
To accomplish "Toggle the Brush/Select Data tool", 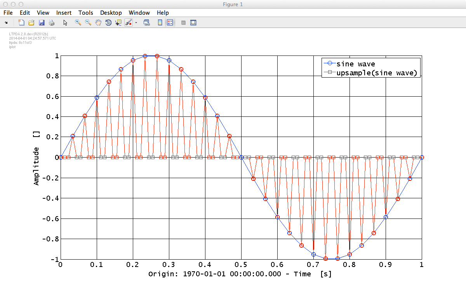I will point(129,23).
